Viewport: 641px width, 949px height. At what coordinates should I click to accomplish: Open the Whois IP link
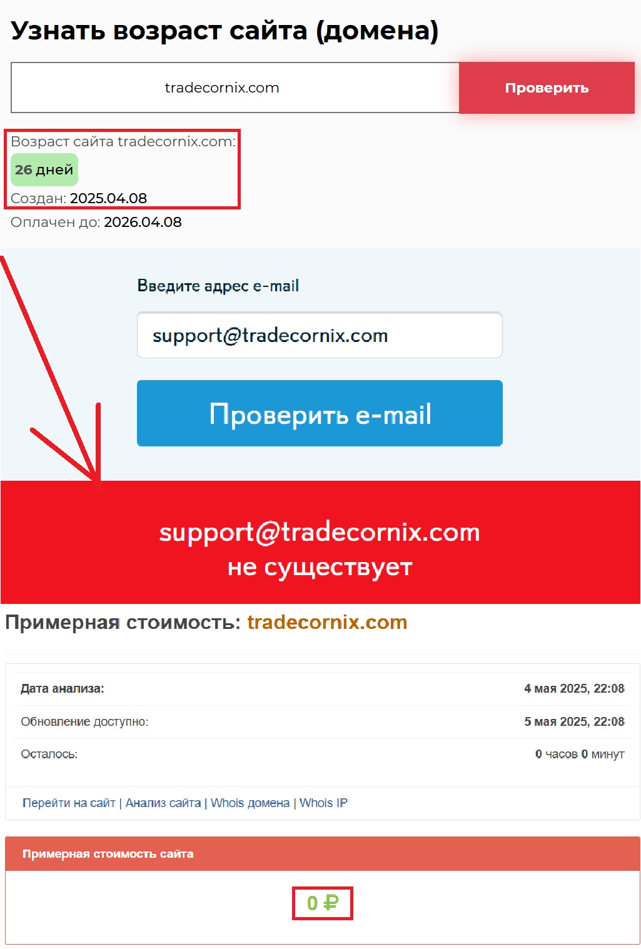pos(323,803)
